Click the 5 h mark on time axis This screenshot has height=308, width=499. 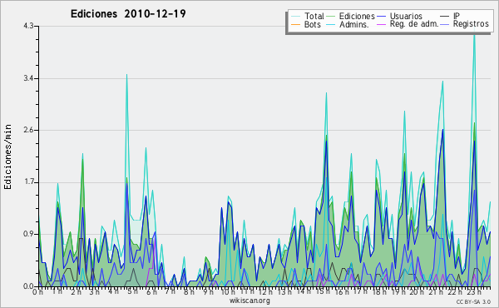(x=134, y=291)
